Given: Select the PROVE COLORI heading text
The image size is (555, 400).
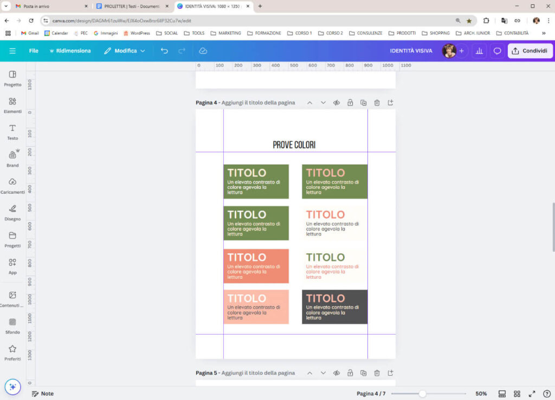Looking at the screenshot, I should click(294, 145).
